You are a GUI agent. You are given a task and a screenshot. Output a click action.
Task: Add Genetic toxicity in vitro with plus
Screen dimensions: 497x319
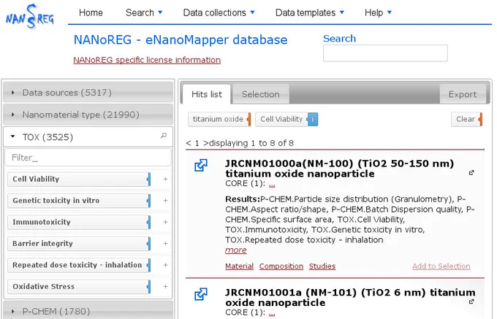(x=165, y=201)
